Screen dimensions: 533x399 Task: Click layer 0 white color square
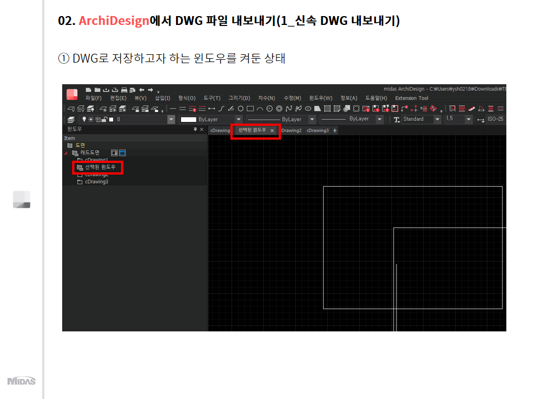click(x=111, y=120)
